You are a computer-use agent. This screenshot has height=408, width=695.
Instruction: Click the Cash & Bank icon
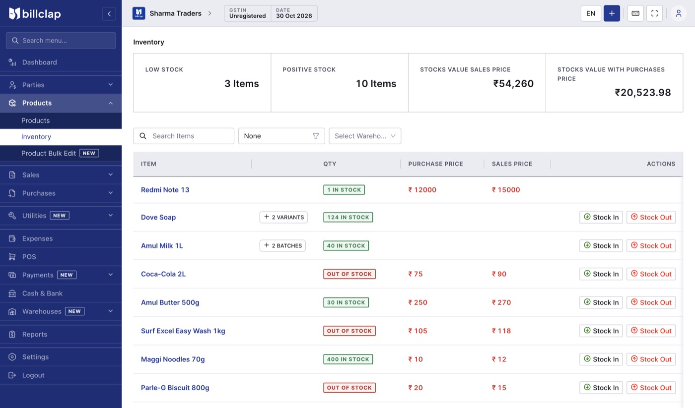[x=12, y=293]
